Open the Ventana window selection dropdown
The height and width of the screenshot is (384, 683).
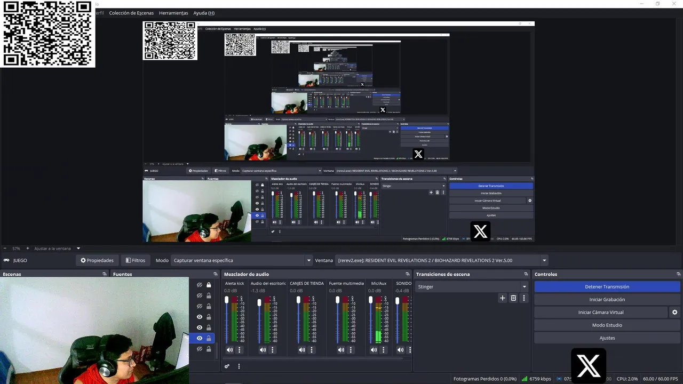(442, 260)
